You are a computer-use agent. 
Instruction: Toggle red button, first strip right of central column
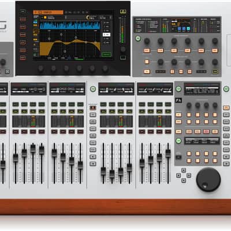tap(103, 132)
